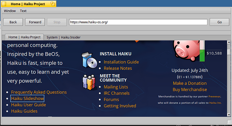Image resolution: width=232 pixels, height=126 pixels.
Task: Open the Frequently Asked Questions link
Action: coord(39,92)
